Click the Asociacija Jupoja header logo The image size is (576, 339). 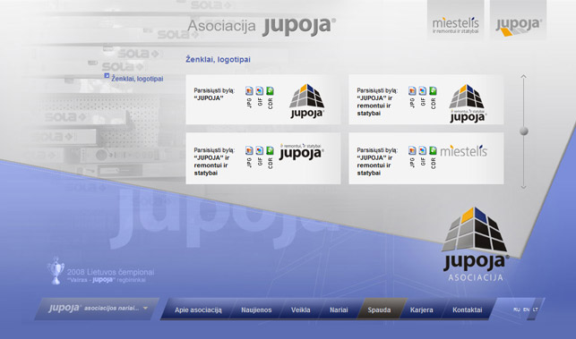point(262,27)
